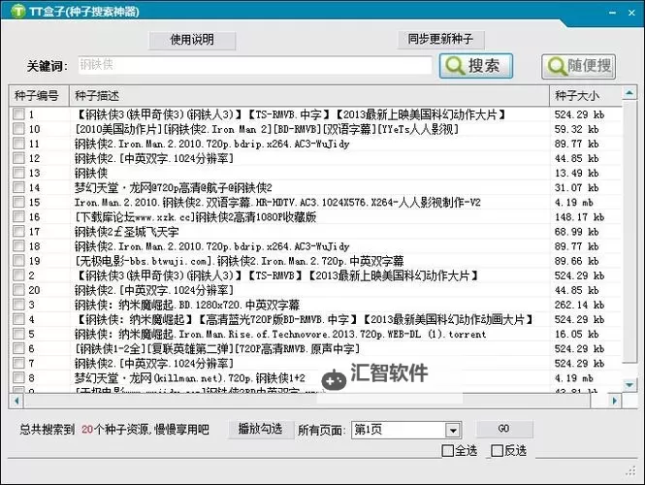The width and height of the screenshot is (645, 485).
Task: Click the size value 59.32 kb
Action: [576, 129]
